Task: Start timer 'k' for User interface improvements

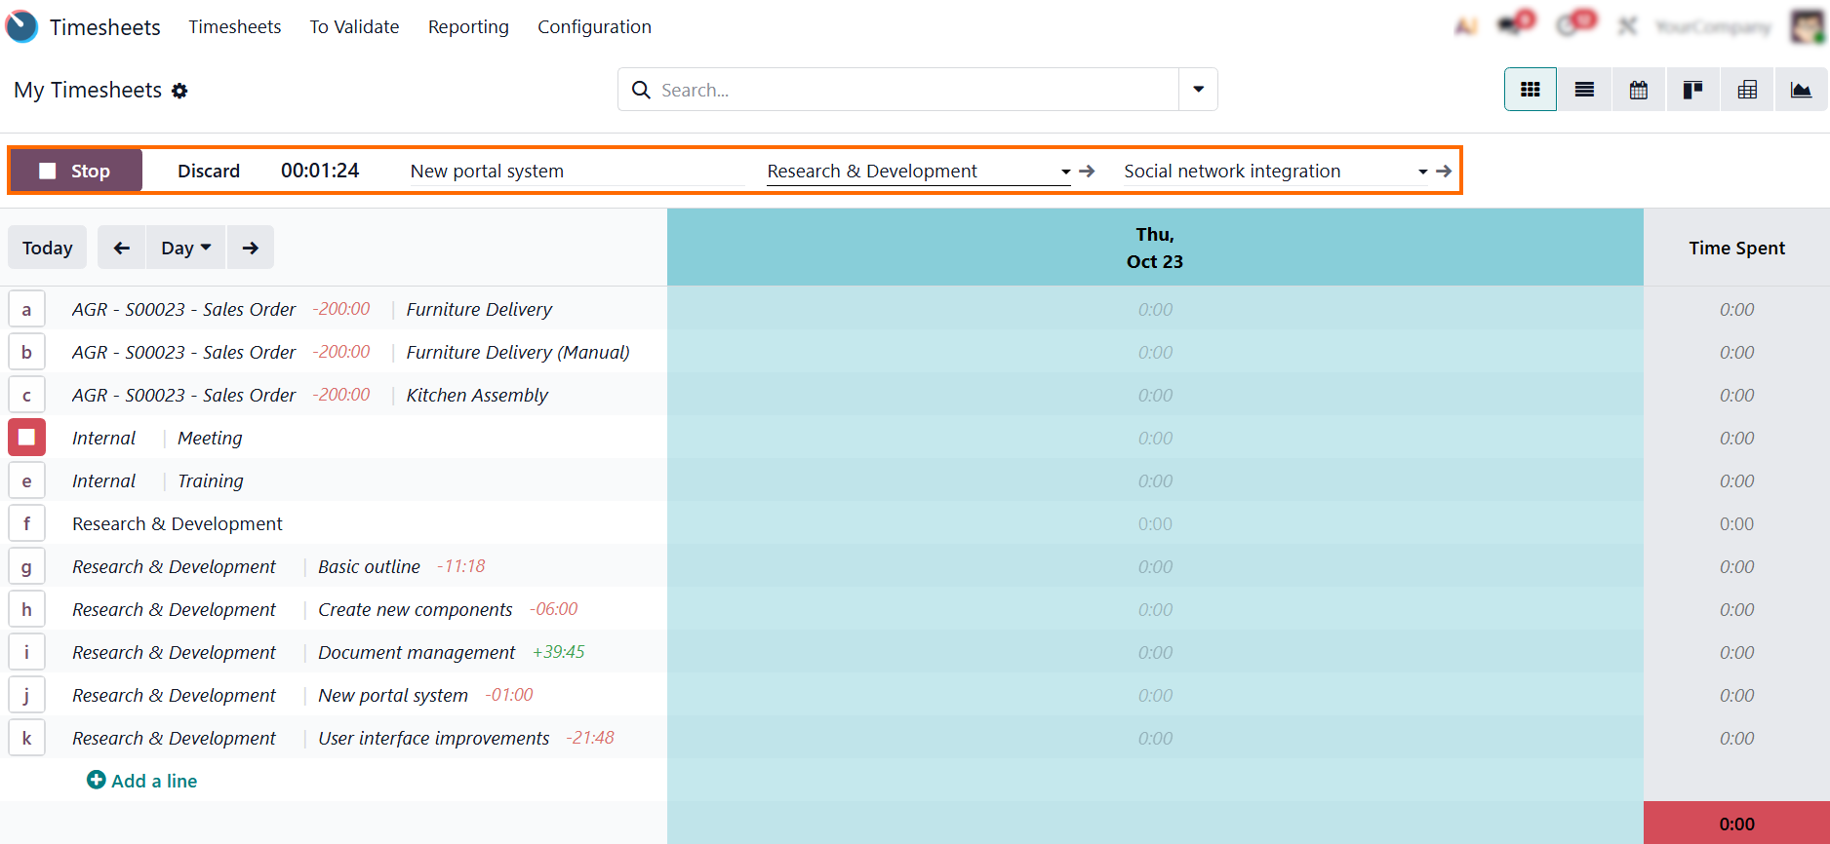Action: (x=27, y=738)
